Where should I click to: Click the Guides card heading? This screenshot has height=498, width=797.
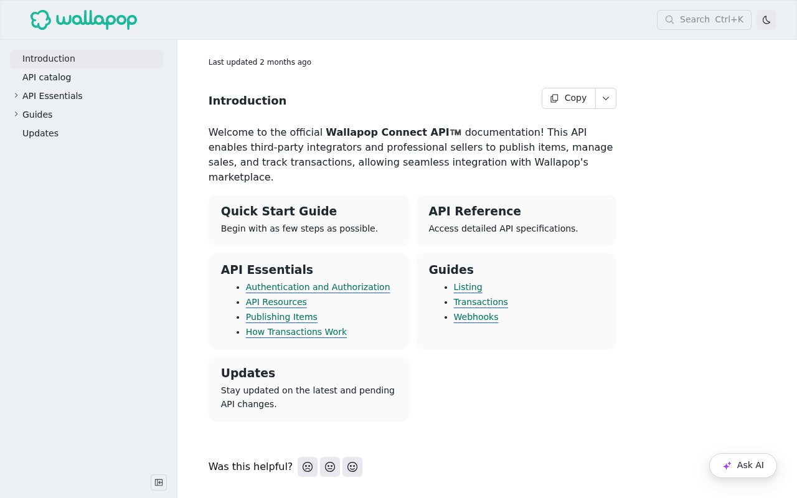(x=451, y=270)
